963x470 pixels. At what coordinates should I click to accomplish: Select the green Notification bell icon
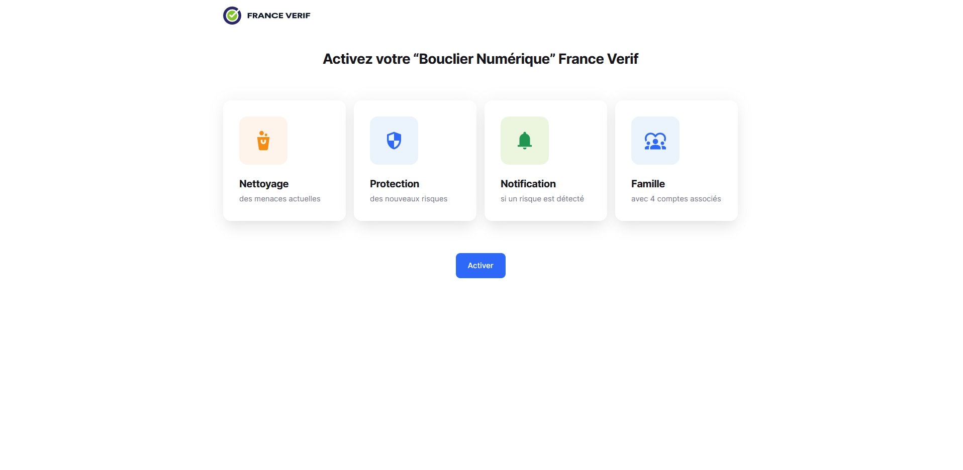pyautogui.click(x=524, y=141)
